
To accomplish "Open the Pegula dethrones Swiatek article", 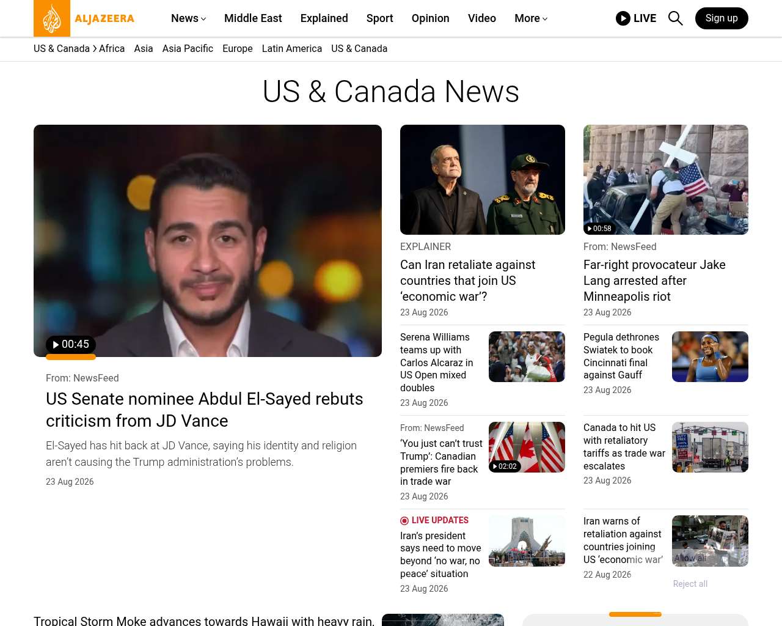I will 621,356.
